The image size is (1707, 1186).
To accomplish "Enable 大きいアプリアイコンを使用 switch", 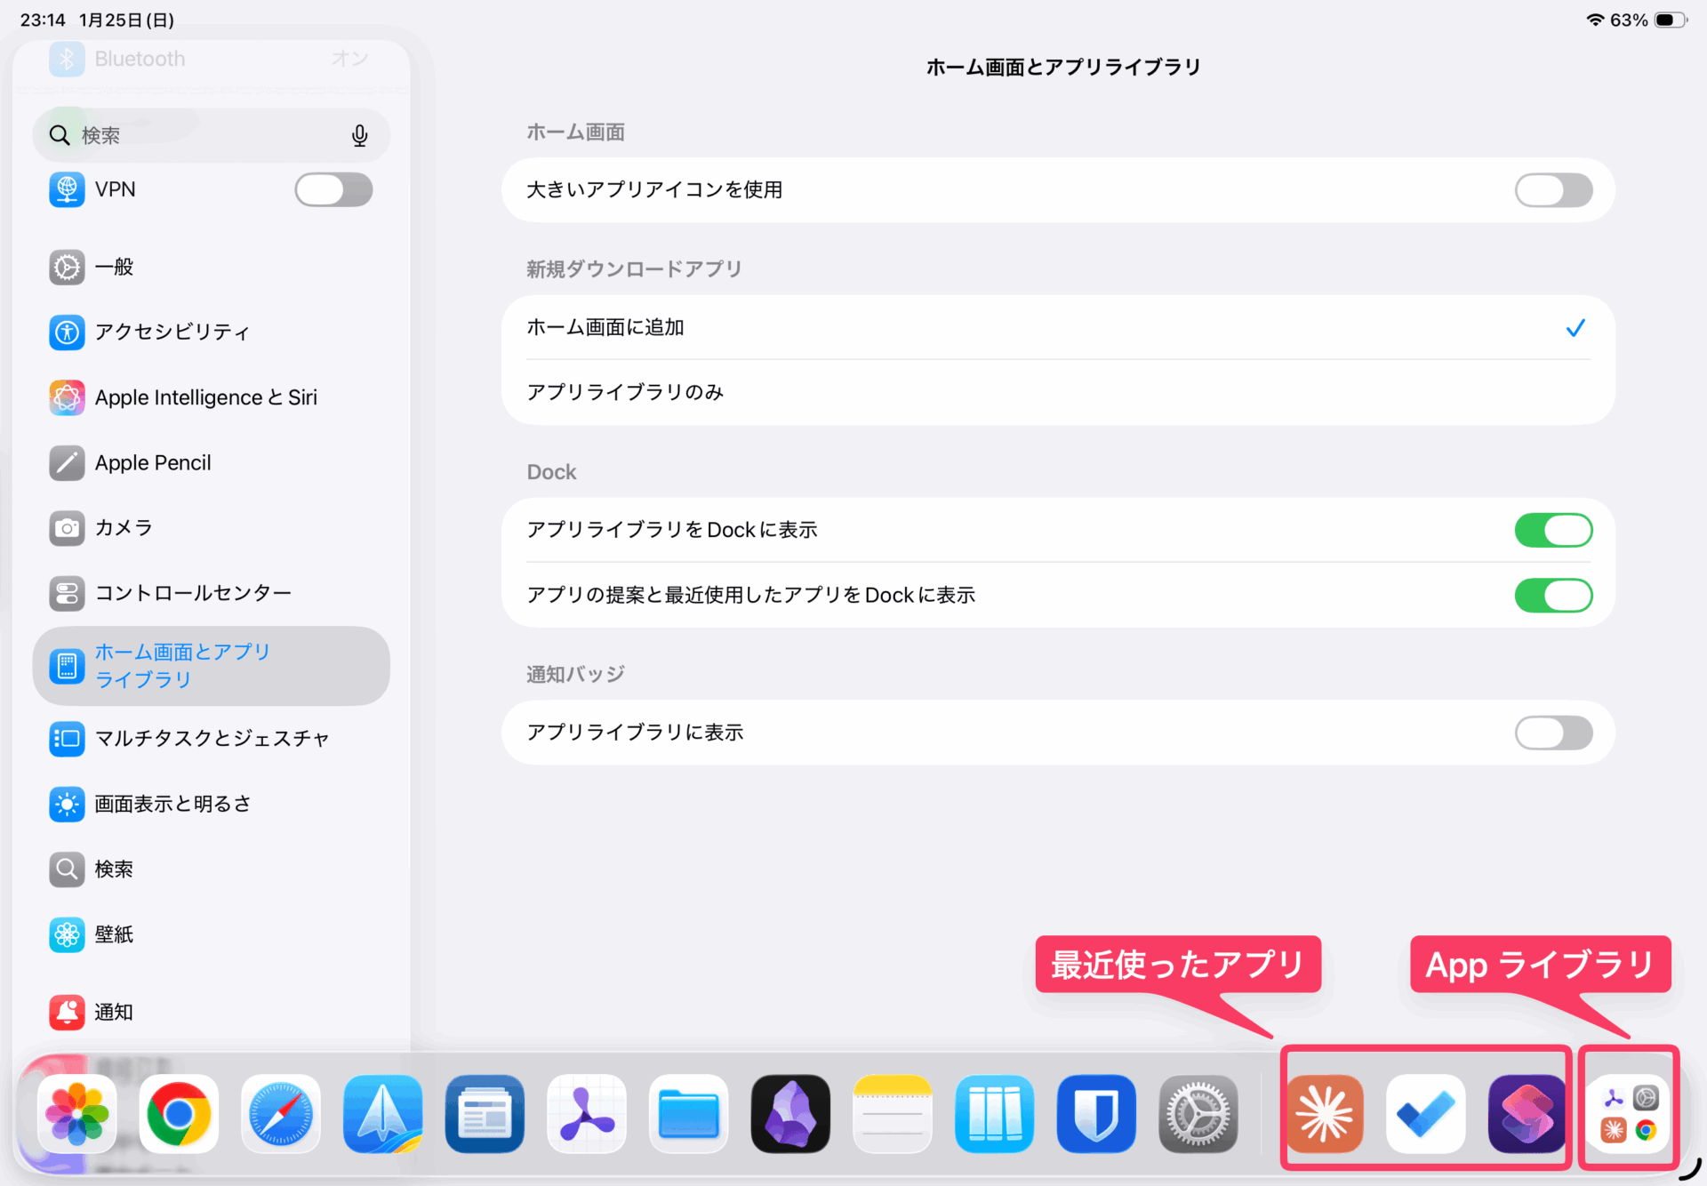I will (1552, 190).
